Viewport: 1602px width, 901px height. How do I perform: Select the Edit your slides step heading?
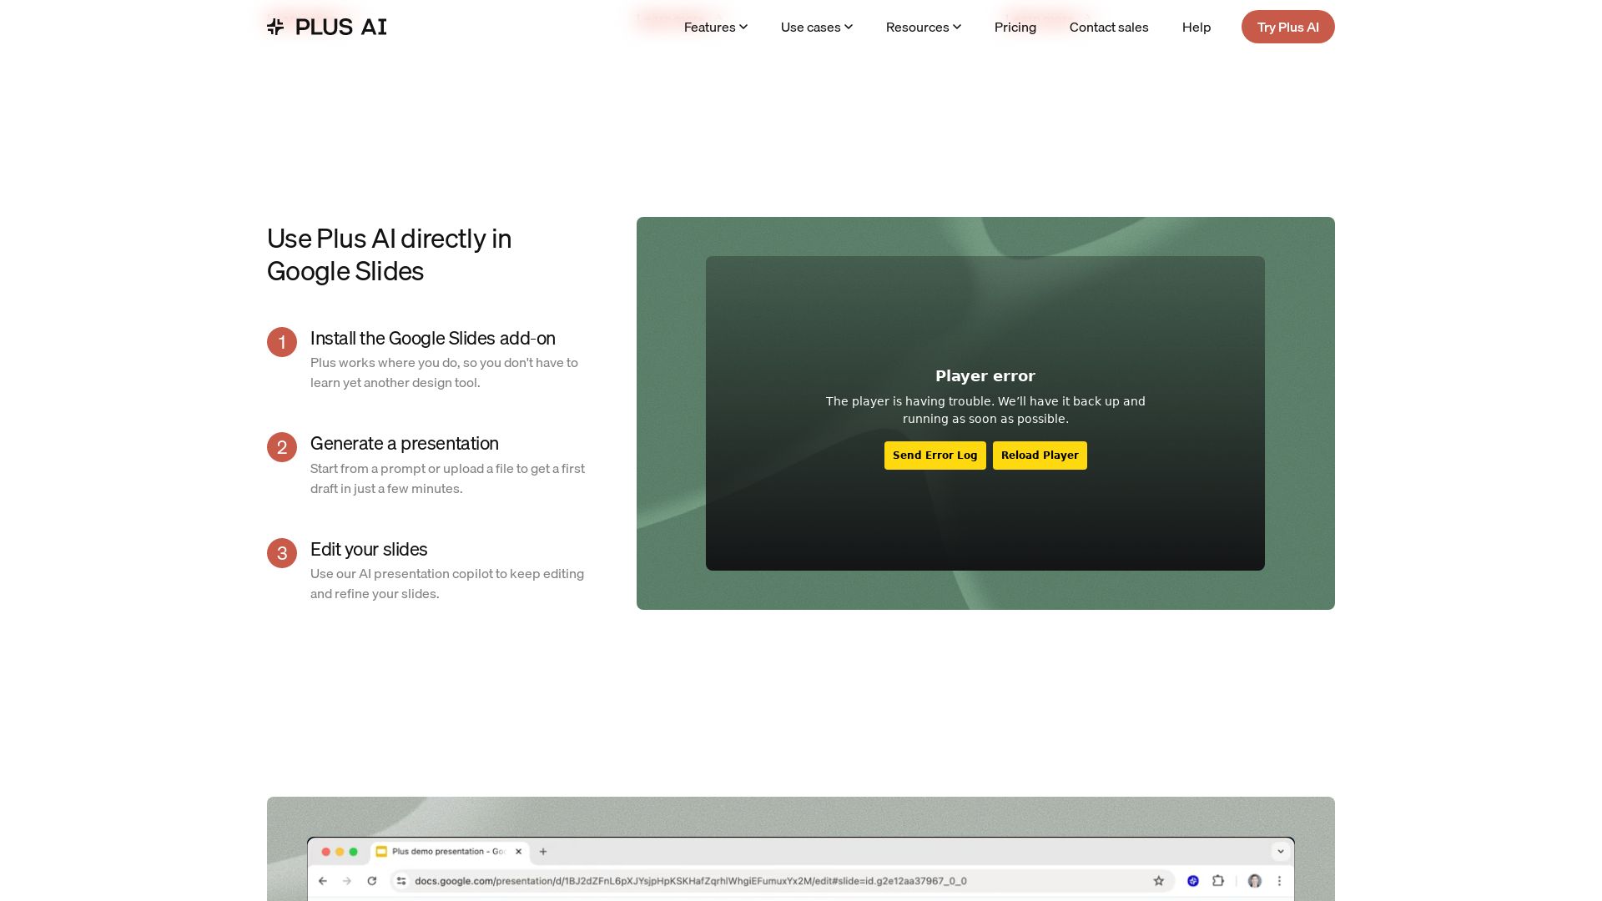(369, 550)
